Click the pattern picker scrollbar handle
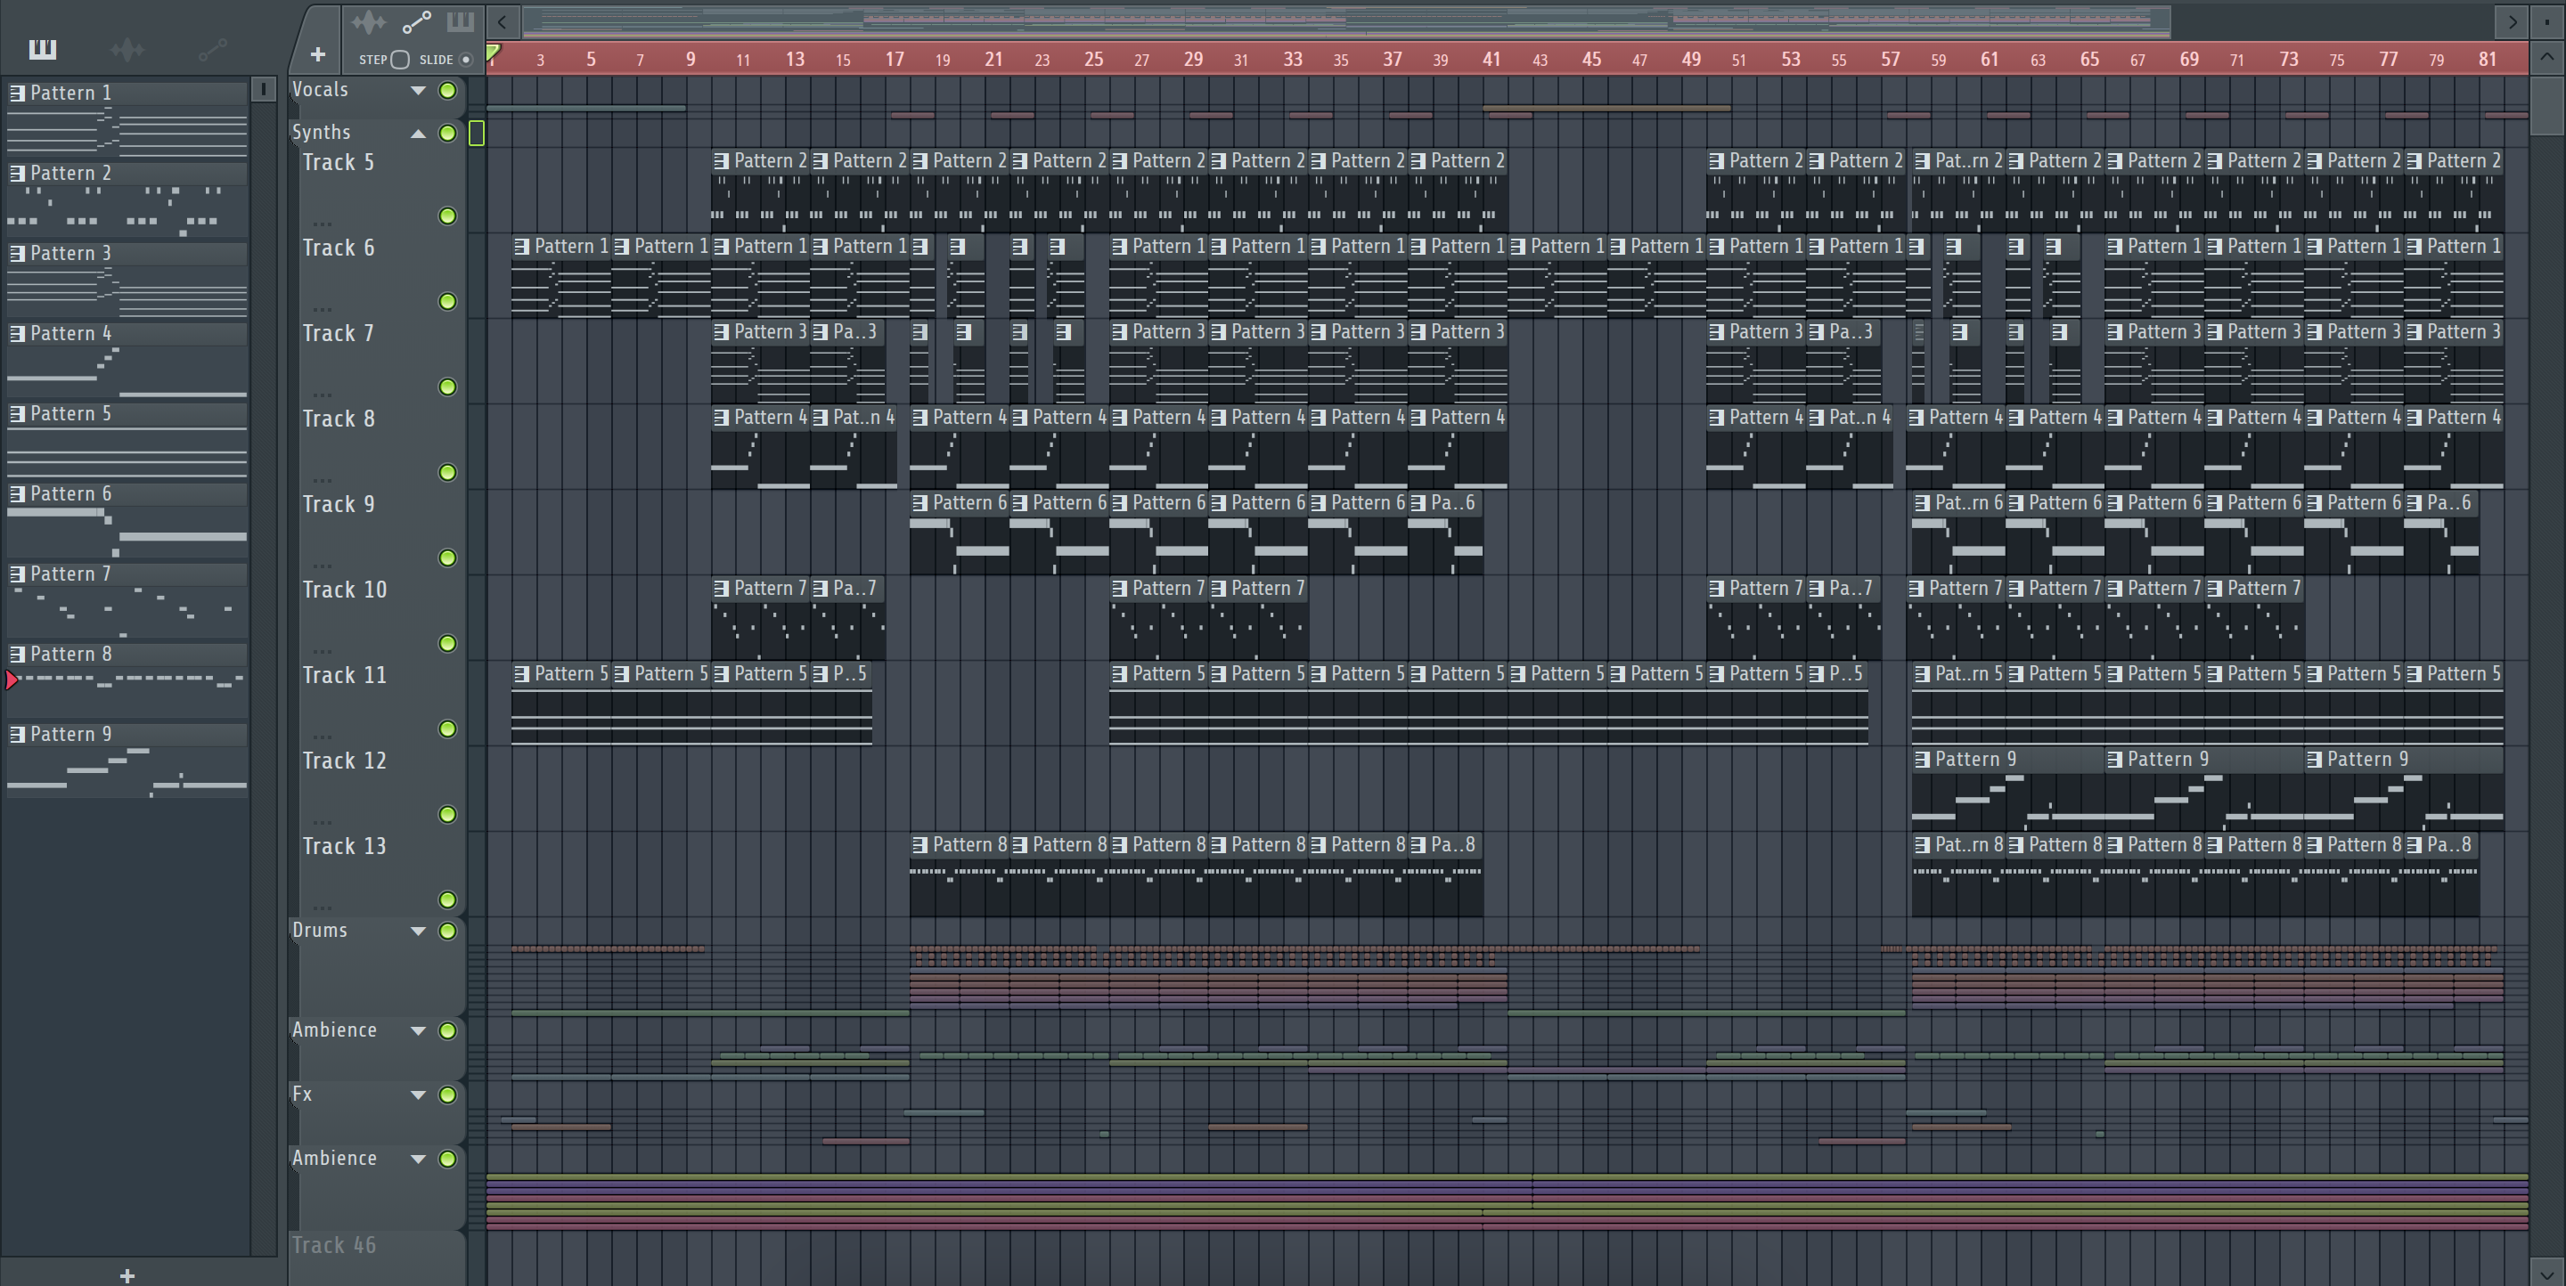Image resolution: width=2566 pixels, height=1286 pixels. pyautogui.click(x=263, y=90)
